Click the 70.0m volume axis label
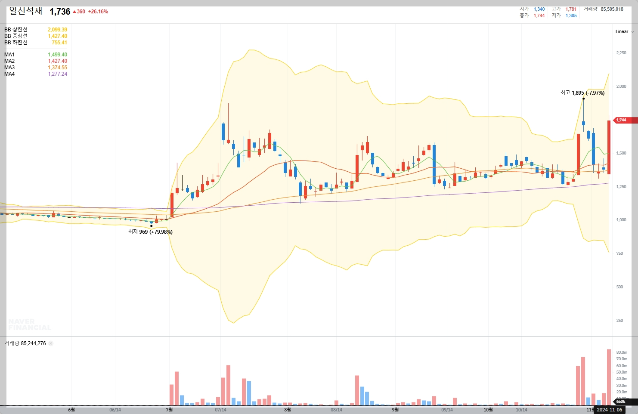 tap(622, 358)
